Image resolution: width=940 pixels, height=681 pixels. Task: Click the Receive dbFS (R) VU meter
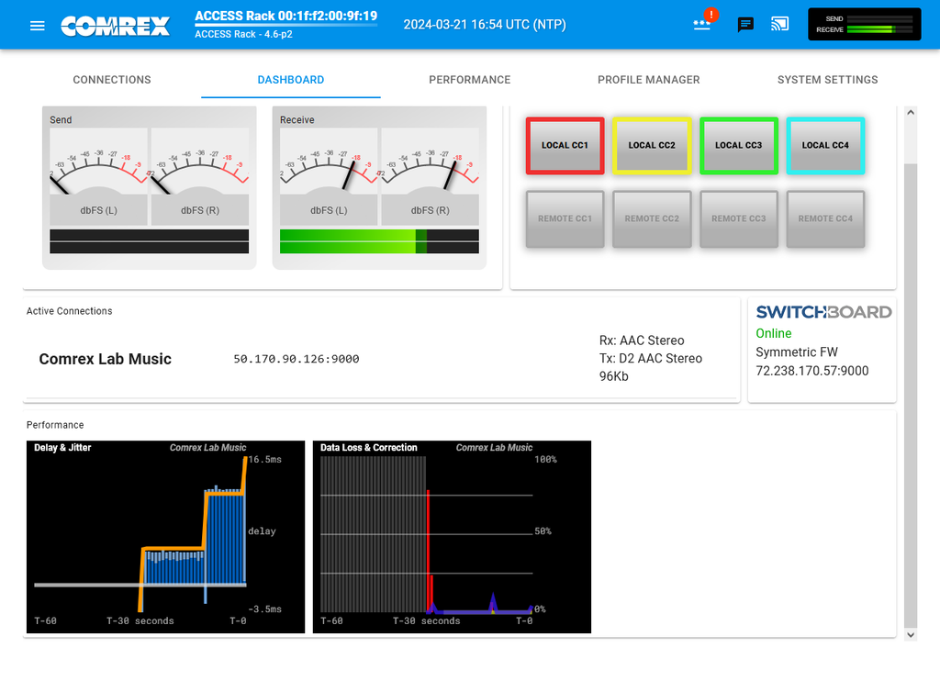430,176
